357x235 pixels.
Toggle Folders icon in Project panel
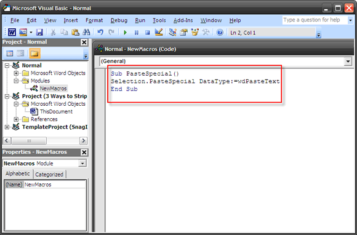click(x=34, y=54)
